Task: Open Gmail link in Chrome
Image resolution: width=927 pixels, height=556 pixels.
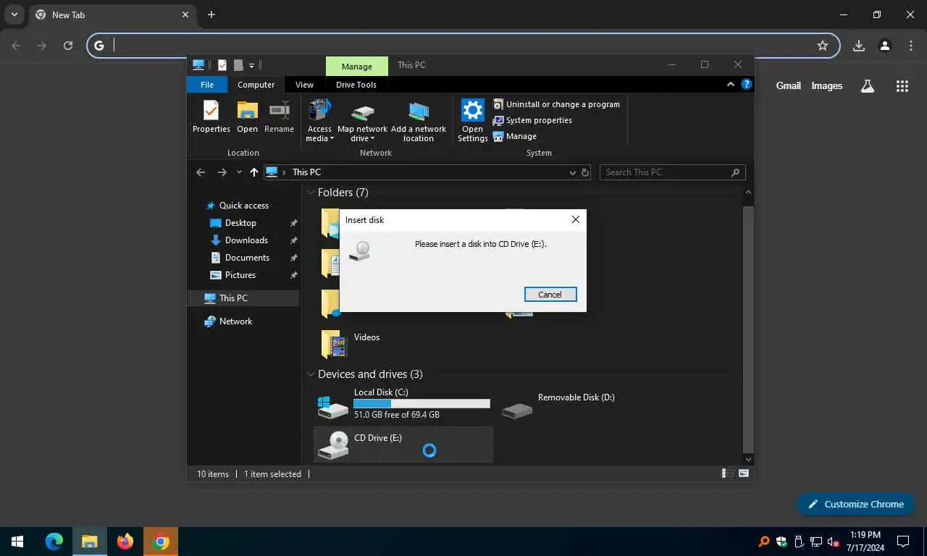Action: [x=789, y=85]
